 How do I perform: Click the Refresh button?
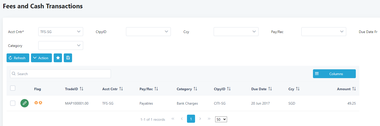(18, 58)
